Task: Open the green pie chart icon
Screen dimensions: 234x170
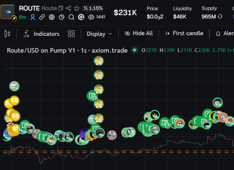Action: pos(62,17)
